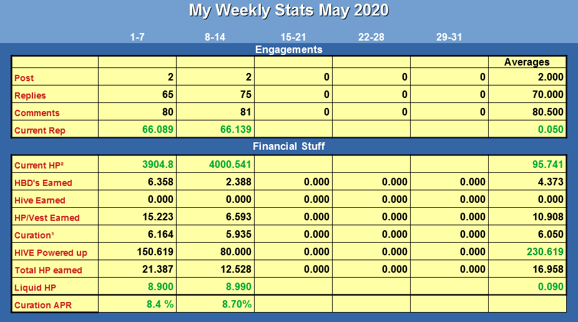This screenshot has height=322, width=578.
Task: Click the Replies average '70.000'
Action: 548,94
